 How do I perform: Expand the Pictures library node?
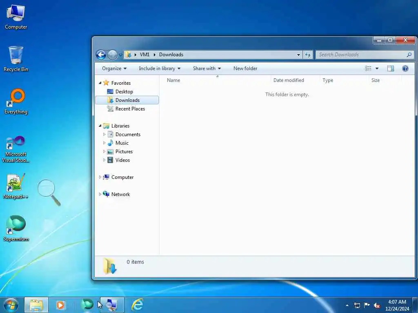tap(104, 152)
